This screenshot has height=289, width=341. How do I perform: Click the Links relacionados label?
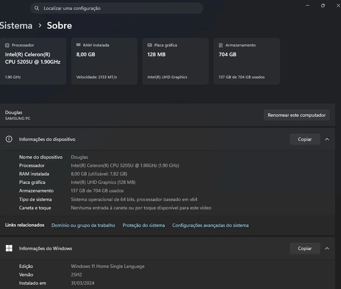[x=25, y=225]
